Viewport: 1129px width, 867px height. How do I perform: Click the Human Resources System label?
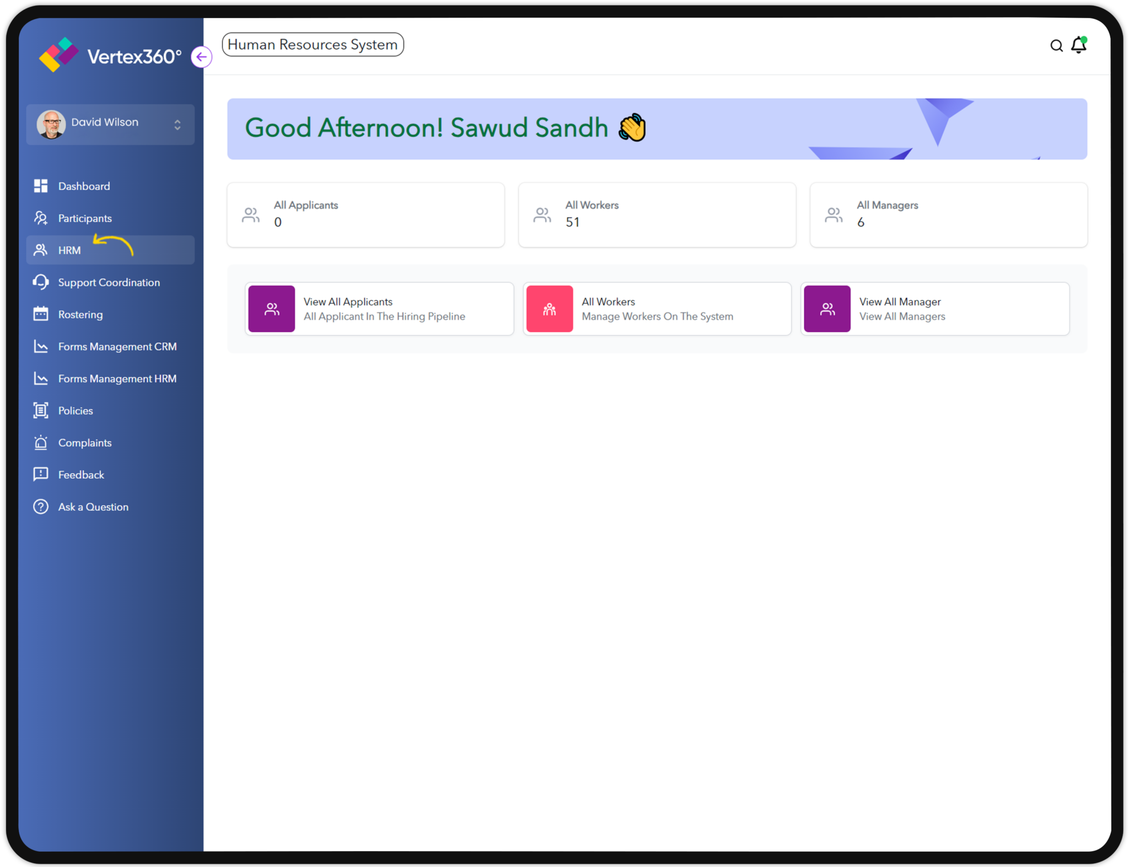pyautogui.click(x=313, y=45)
